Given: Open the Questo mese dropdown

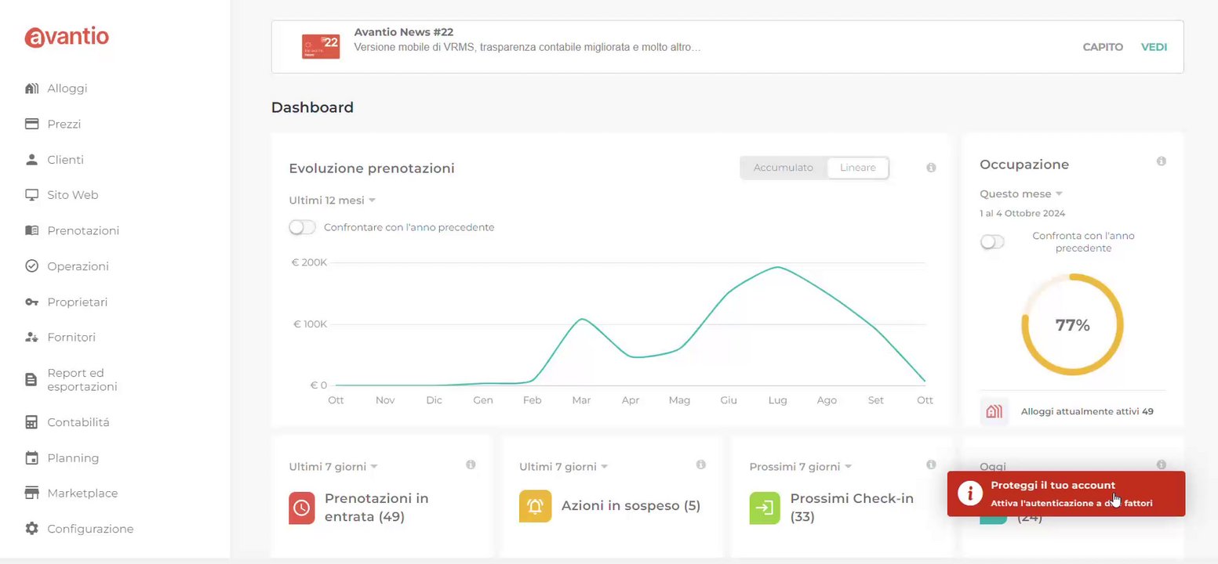Looking at the screenshot, I should click(1021, 193).
